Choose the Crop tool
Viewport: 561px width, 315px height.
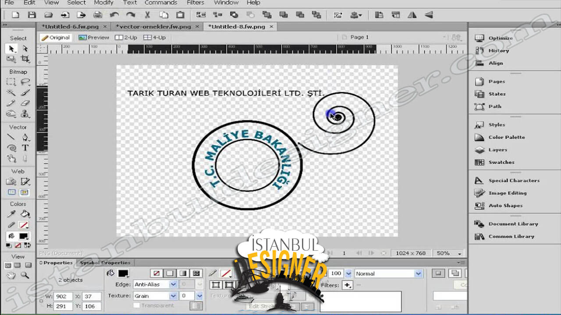[25, 59]
